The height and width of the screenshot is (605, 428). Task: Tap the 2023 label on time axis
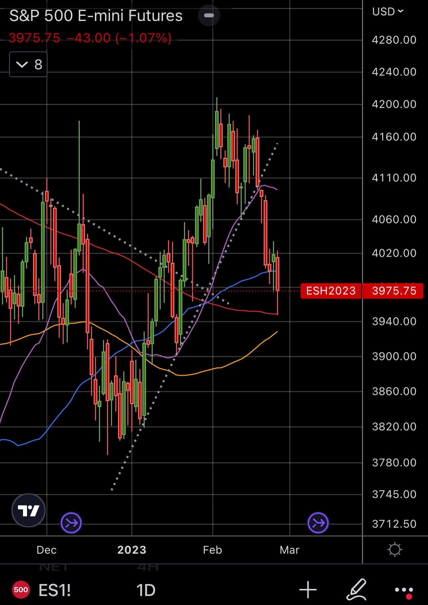coord(132,550)
